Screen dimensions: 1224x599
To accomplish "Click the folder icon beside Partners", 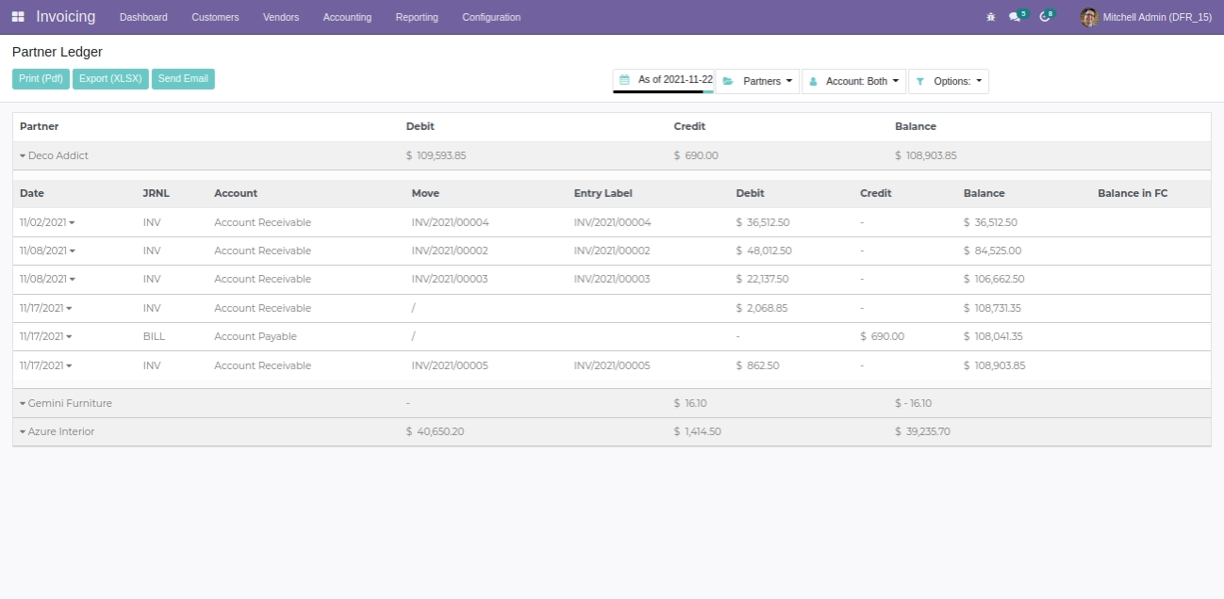I will (728, 82).
